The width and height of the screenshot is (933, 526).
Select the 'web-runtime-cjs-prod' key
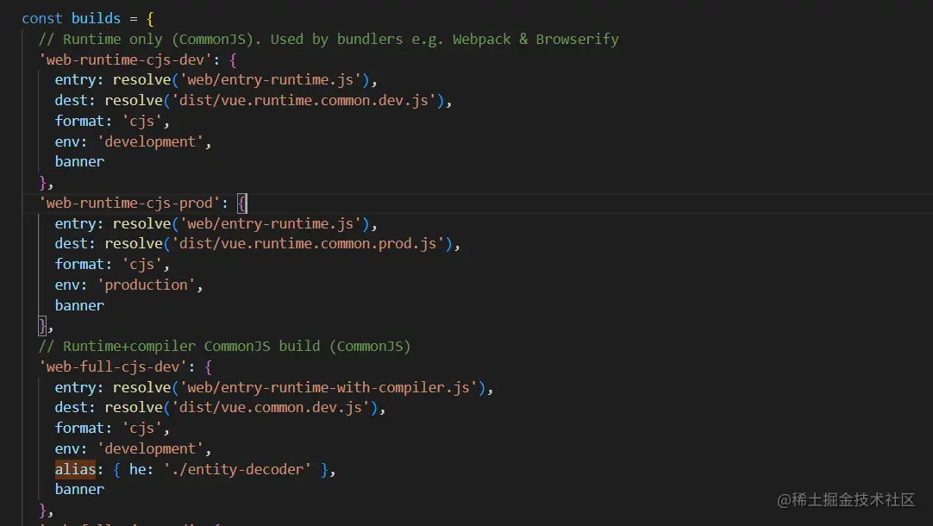click(129, 203)
